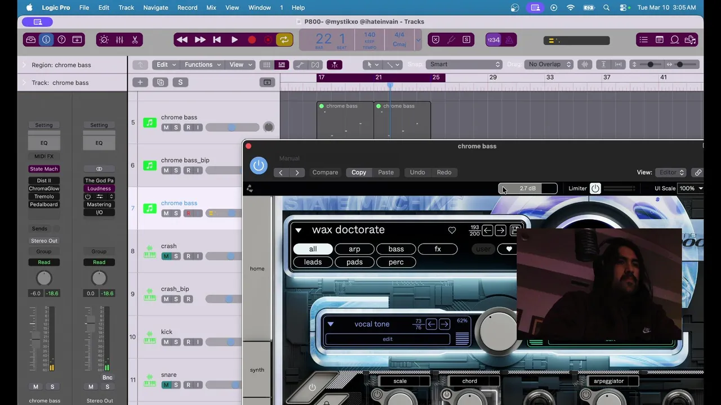Toggle Cycle mode button
This screenshot has height=405, width=721.
284,40
